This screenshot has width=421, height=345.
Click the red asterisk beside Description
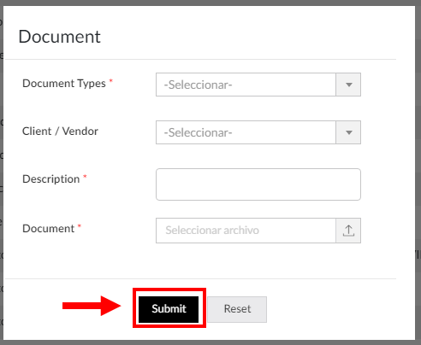pyautogui.click(x=85, y=177)
